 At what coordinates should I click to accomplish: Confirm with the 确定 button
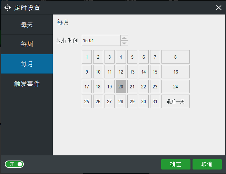point(176,164)
